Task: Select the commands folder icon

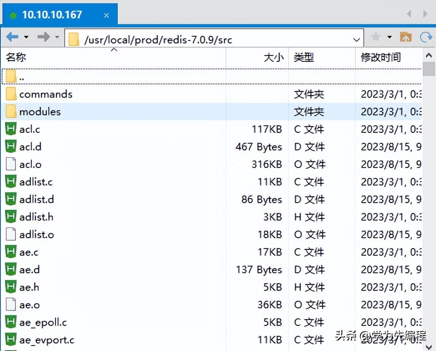Action: (11, 94)
